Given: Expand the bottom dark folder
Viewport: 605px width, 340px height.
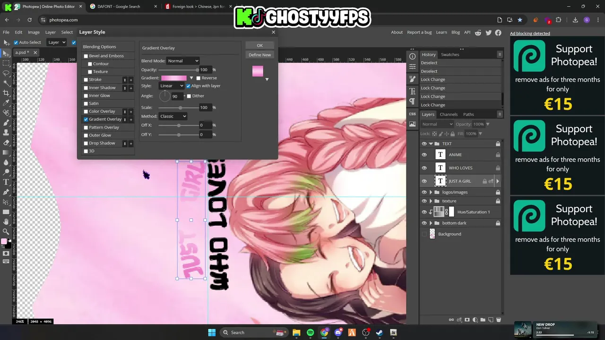Looking at the screenshot, I should pos(431,223).
